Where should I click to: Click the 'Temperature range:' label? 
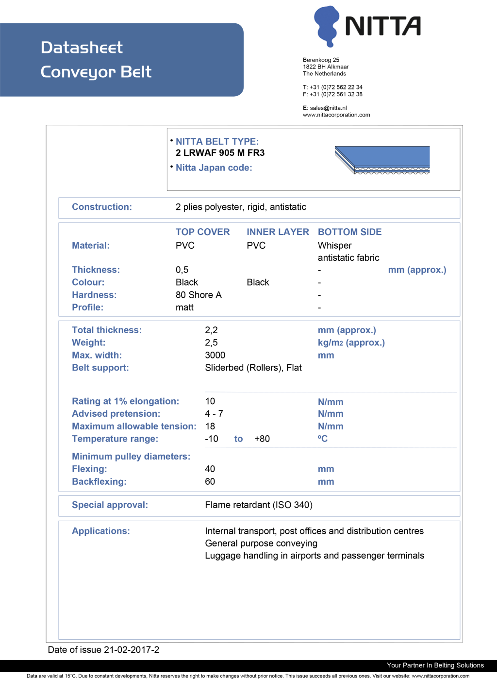click(x=115, y=439)
